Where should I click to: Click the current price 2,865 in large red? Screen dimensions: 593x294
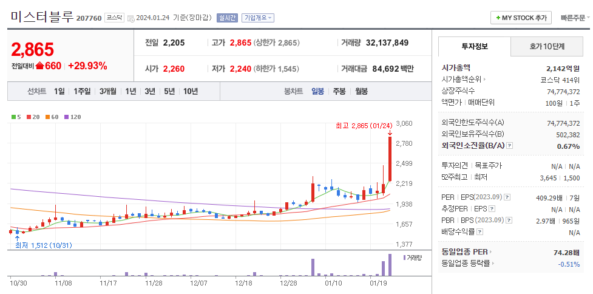33,49
